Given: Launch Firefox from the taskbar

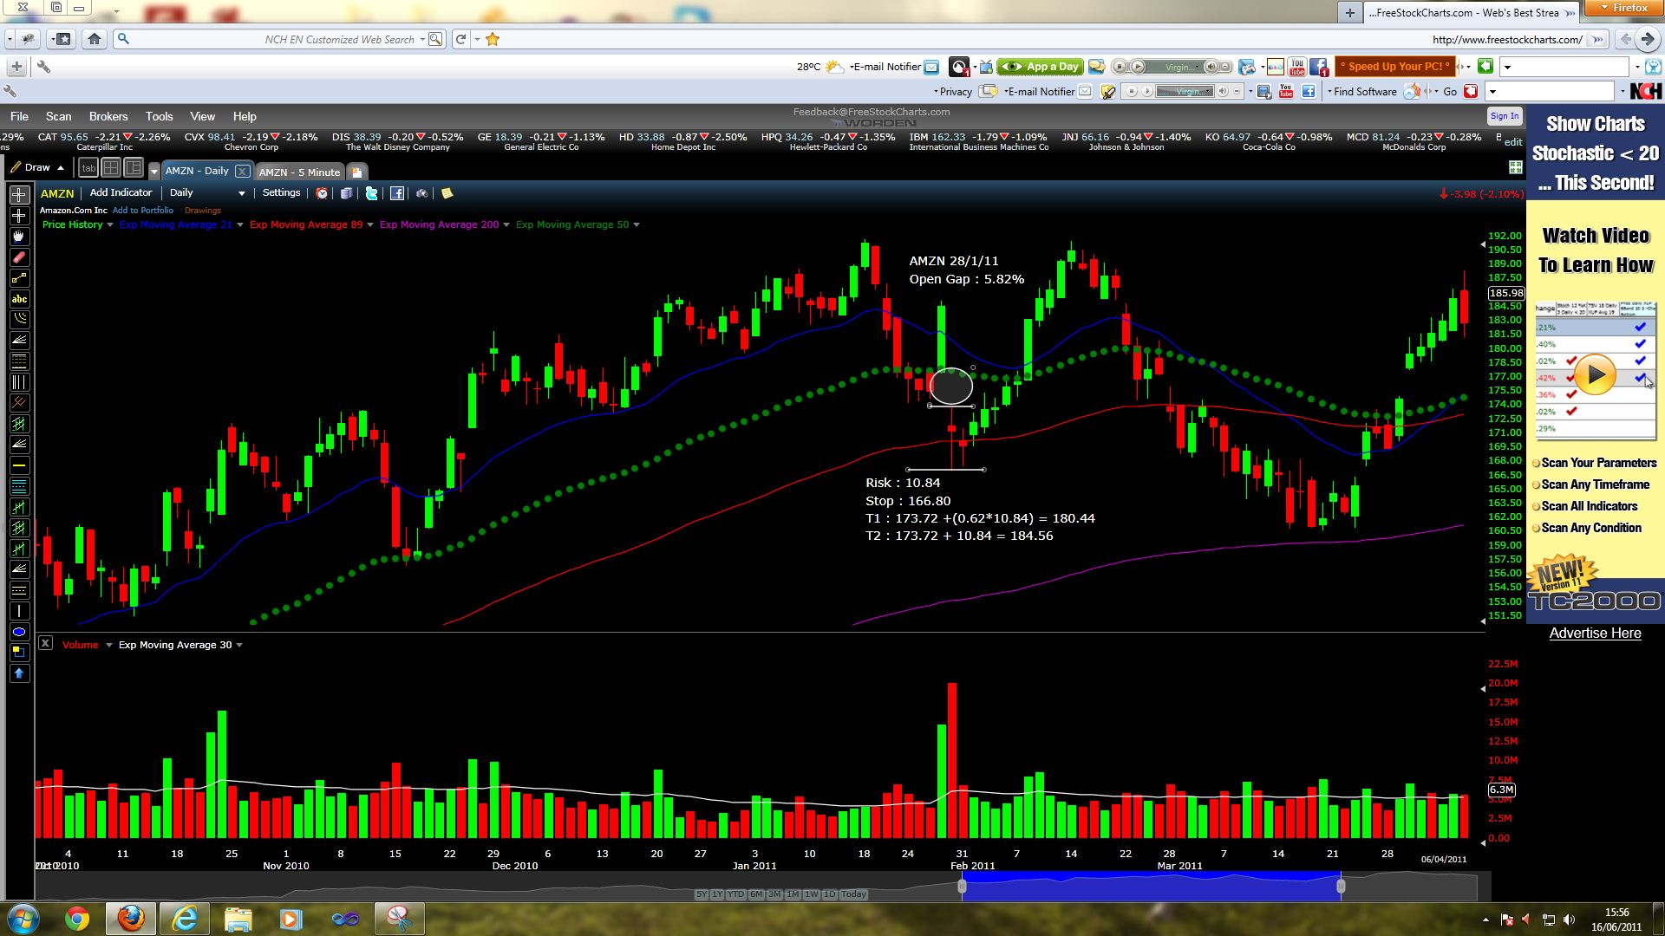Looking at the screenshot, I should click(131, 918).
